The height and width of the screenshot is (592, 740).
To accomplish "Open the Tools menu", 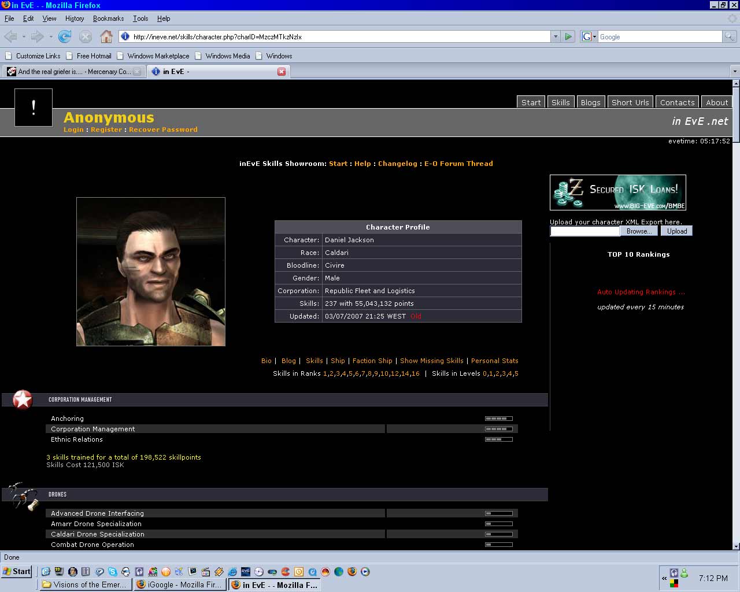I will 140,18.
